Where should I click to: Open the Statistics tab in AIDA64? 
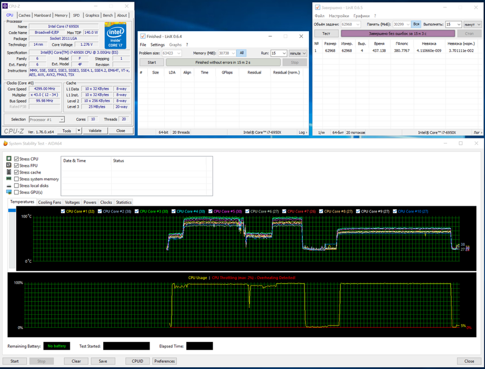coord(124,202)
